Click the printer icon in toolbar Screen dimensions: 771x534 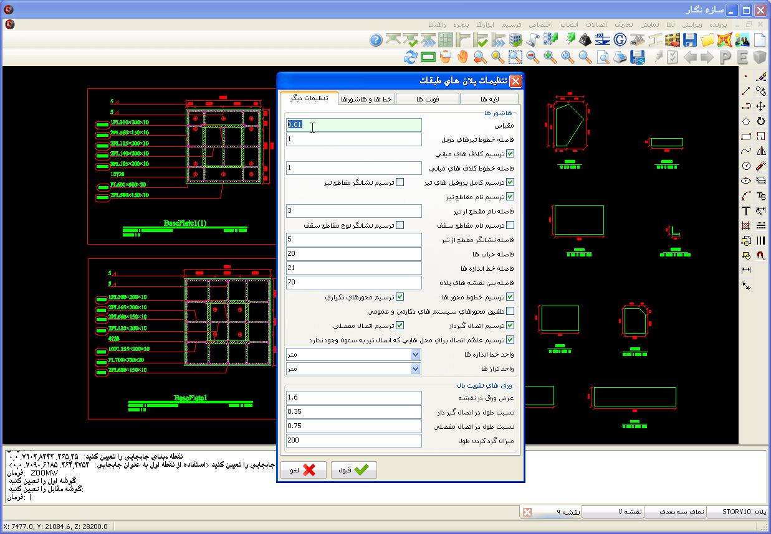pos(620,57)
